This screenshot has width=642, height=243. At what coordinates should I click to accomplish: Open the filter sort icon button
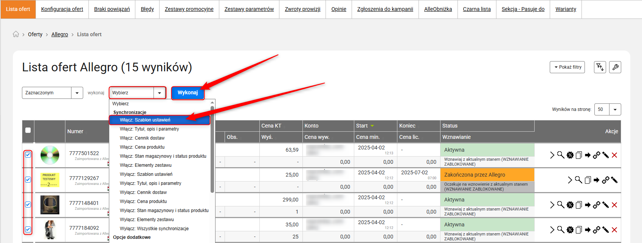click(x=600, y=67)
